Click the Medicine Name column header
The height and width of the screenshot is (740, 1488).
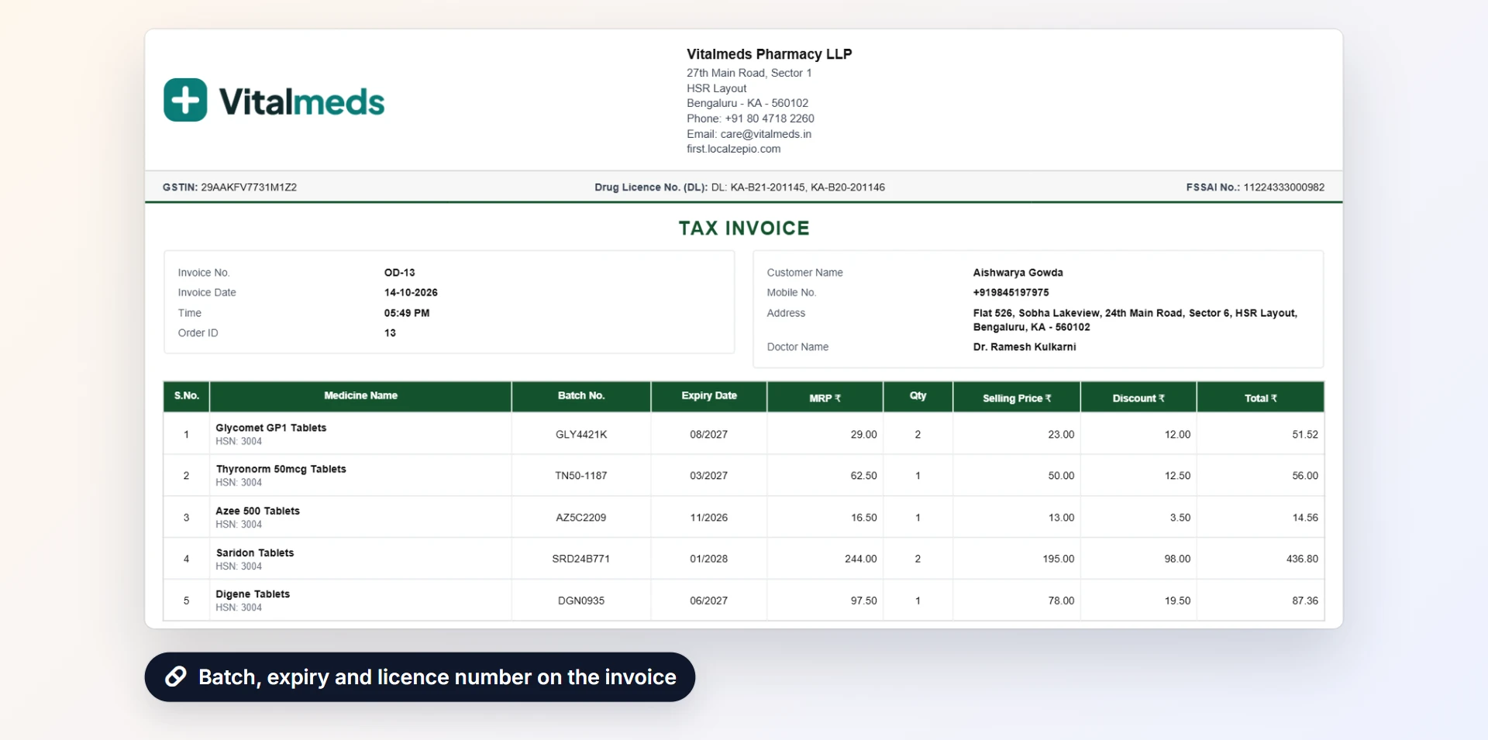(x=360, y=396)
